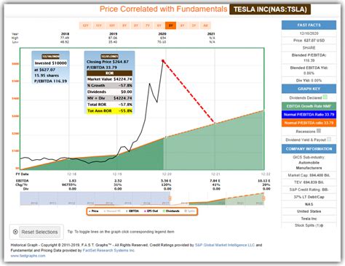The height and width of the screenshot is (266, 345).
Task: Open the FactSet Research Systems Inc. link
Action: point(108,250)
